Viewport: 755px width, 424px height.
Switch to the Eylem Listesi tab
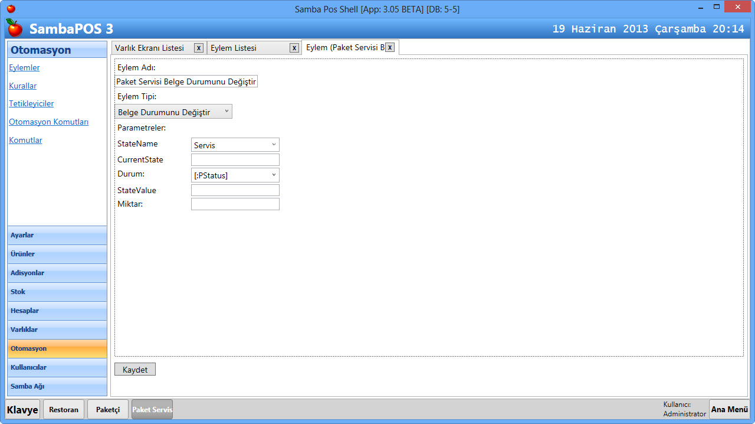point(248,48)
